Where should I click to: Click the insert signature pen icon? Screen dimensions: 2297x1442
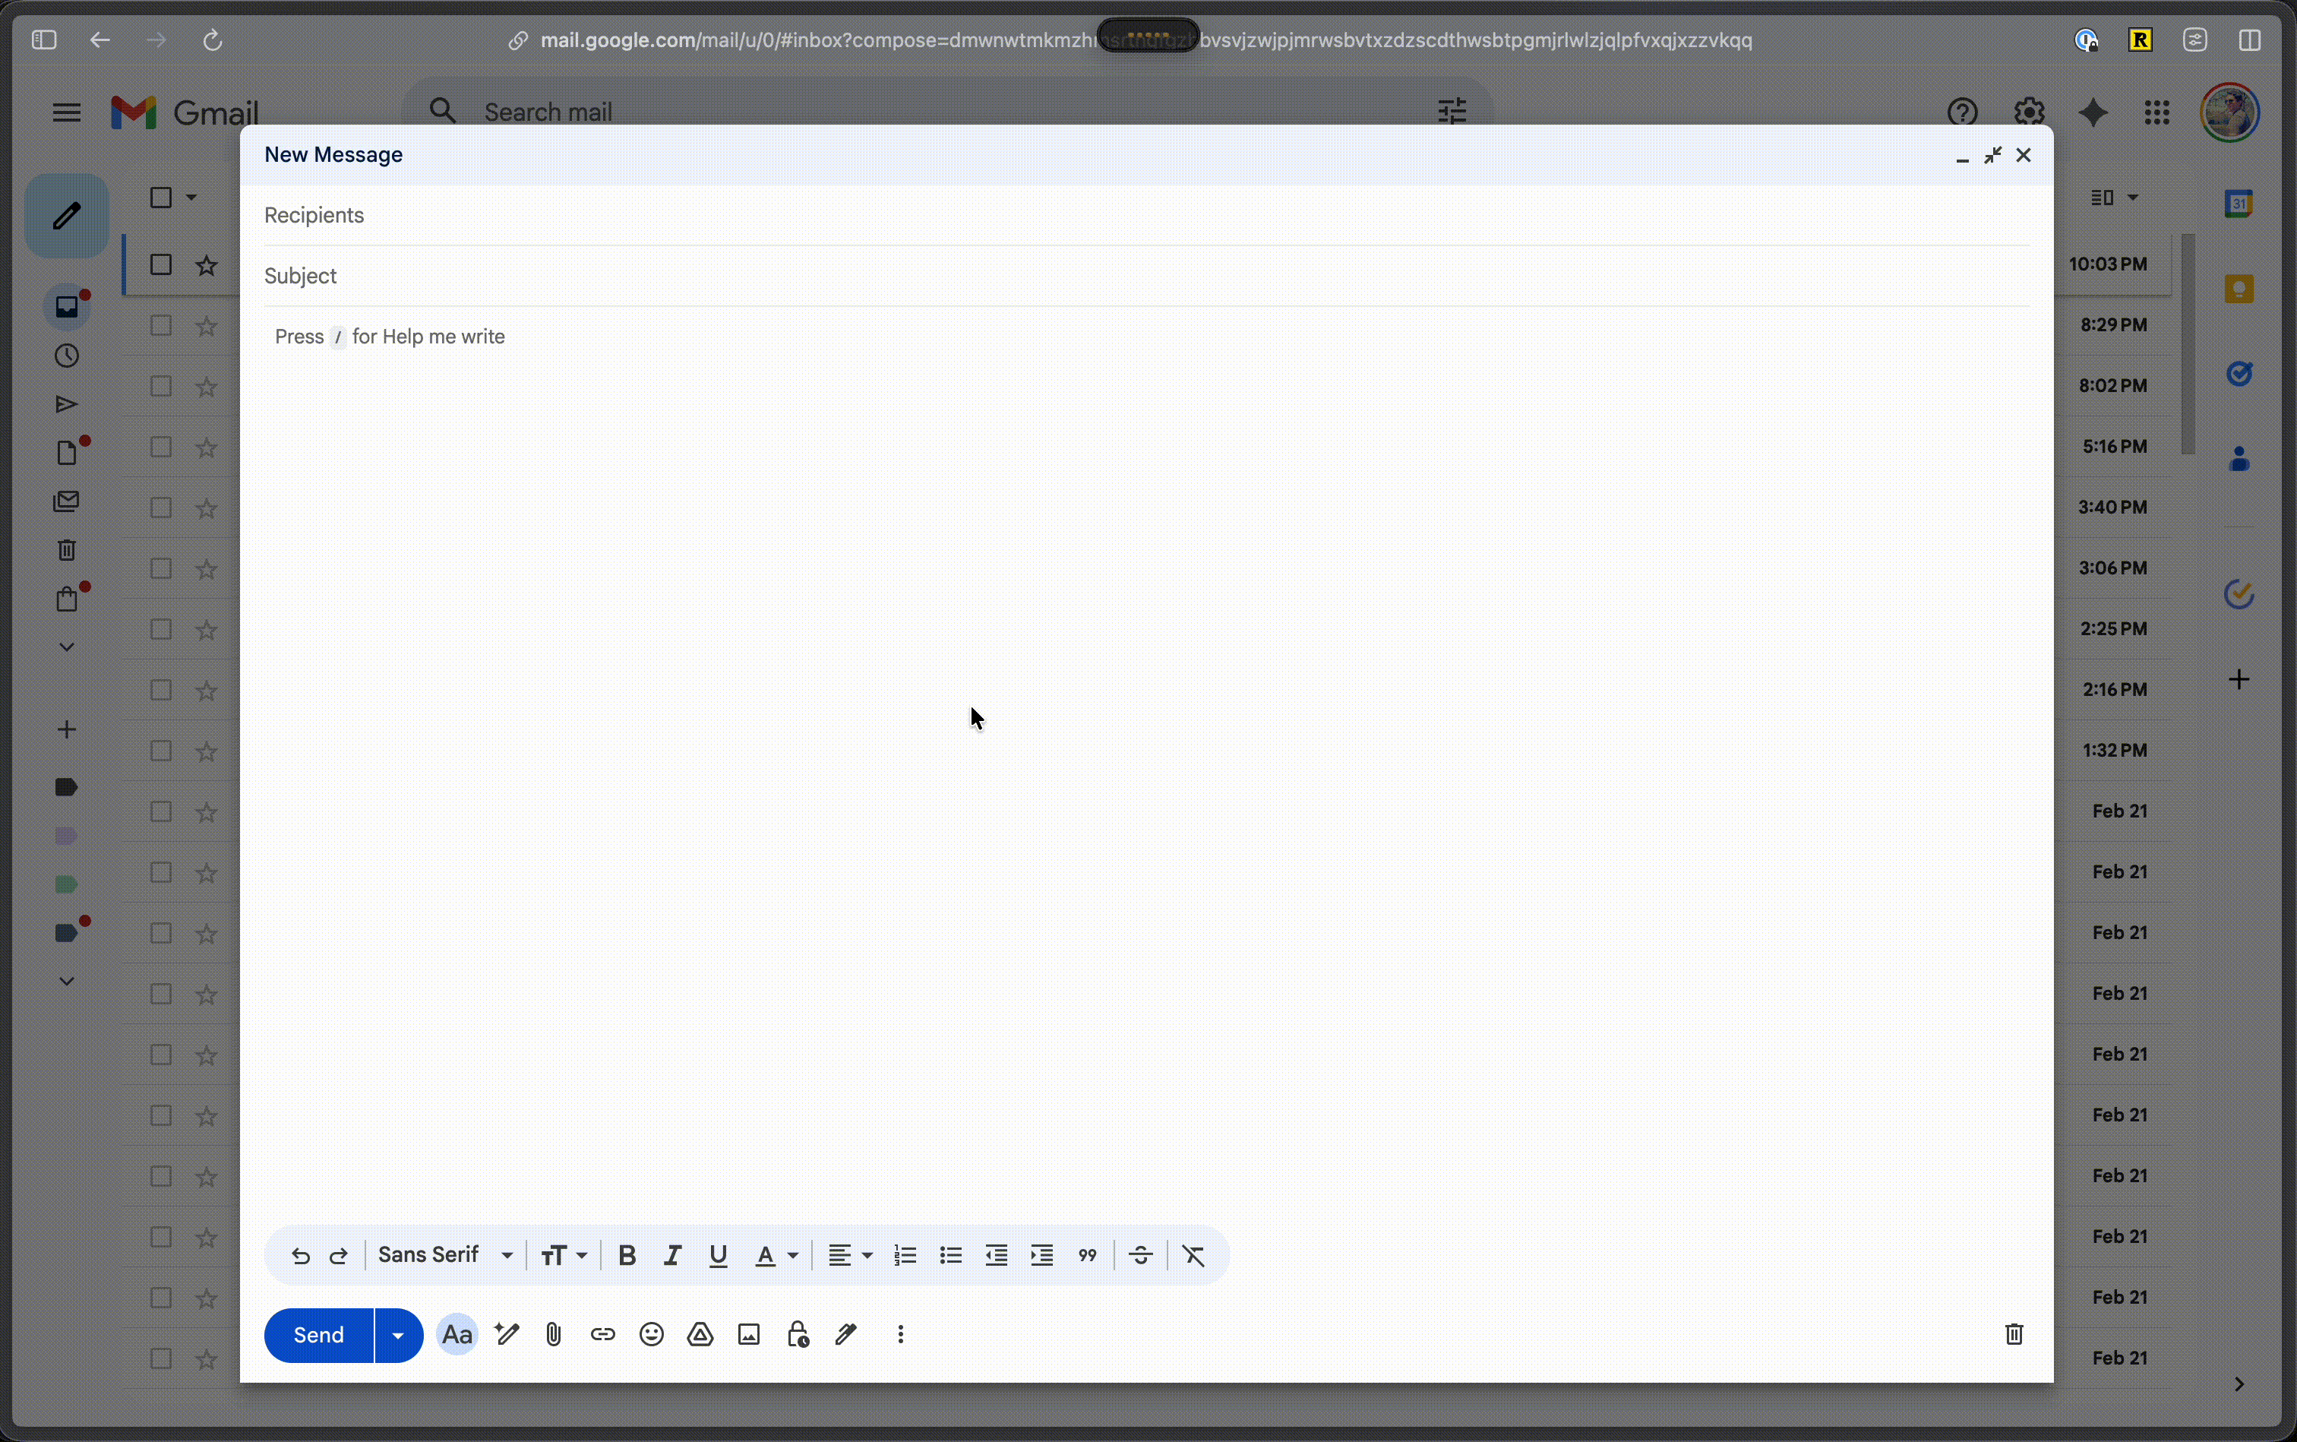[x=845, y=1334]
